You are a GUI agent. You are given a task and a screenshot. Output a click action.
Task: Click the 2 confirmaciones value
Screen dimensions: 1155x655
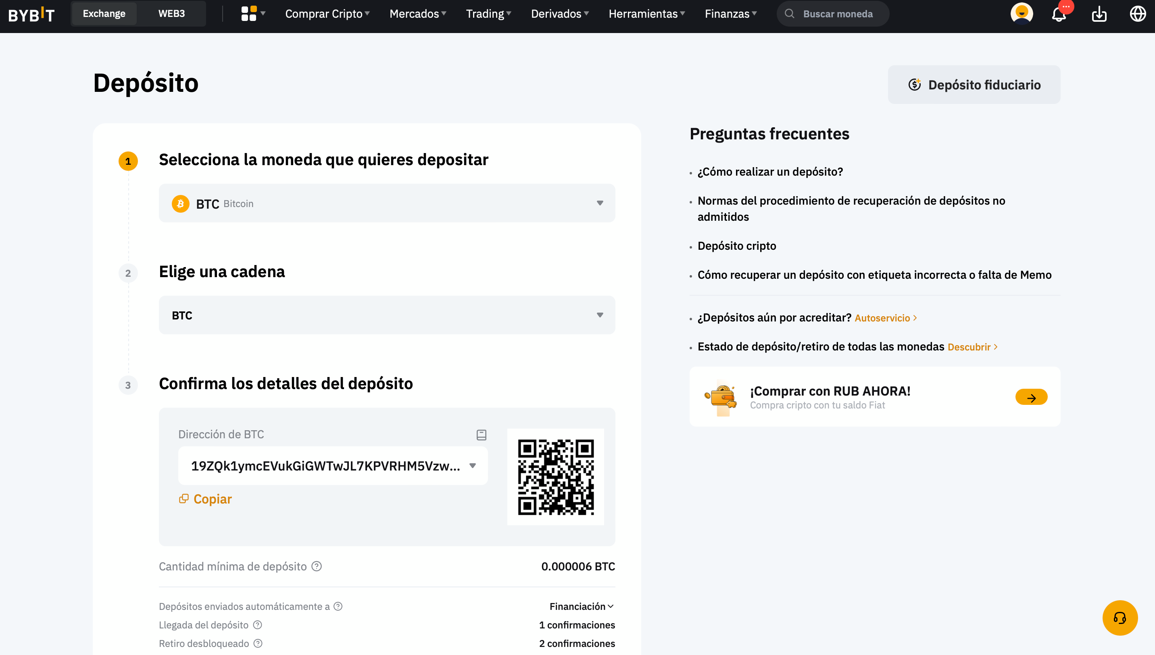click(x=577, y=643)
